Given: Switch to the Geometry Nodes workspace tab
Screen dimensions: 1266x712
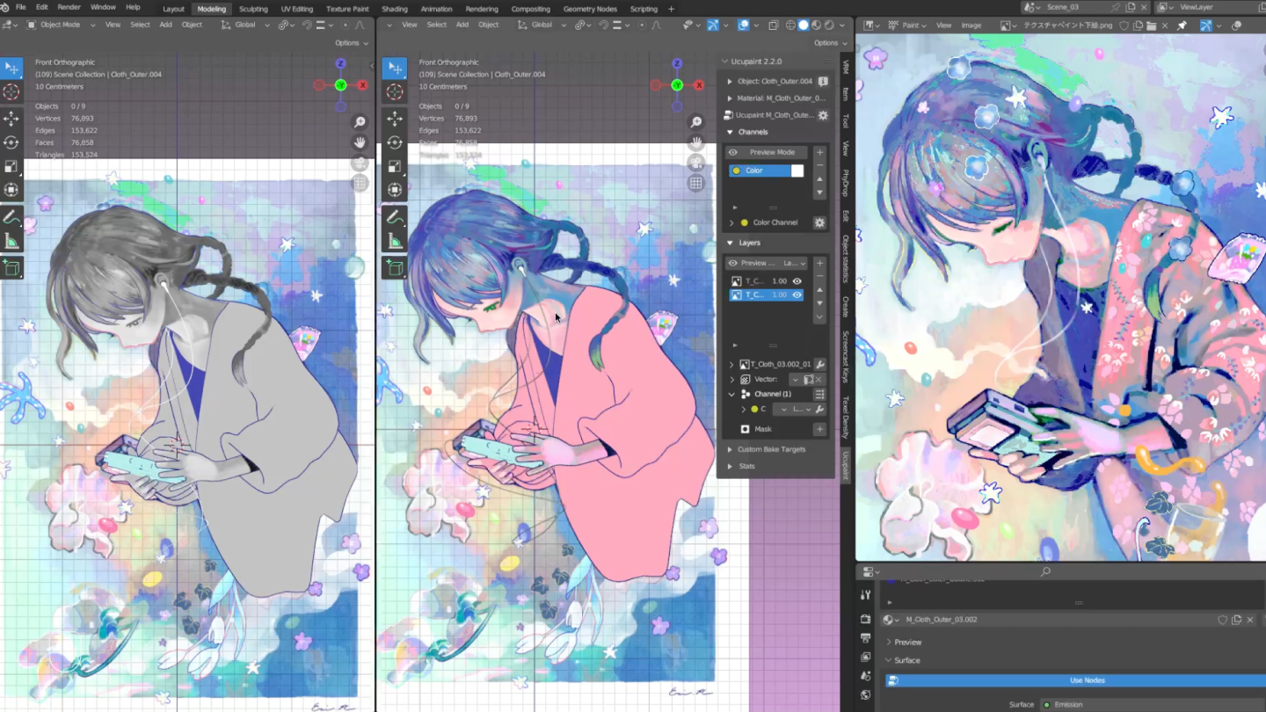Looking at the screenshot, I should coord(590,9).
